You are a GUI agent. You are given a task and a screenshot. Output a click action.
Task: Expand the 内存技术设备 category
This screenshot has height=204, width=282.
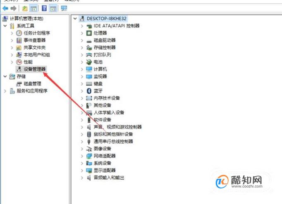(82, 98)
